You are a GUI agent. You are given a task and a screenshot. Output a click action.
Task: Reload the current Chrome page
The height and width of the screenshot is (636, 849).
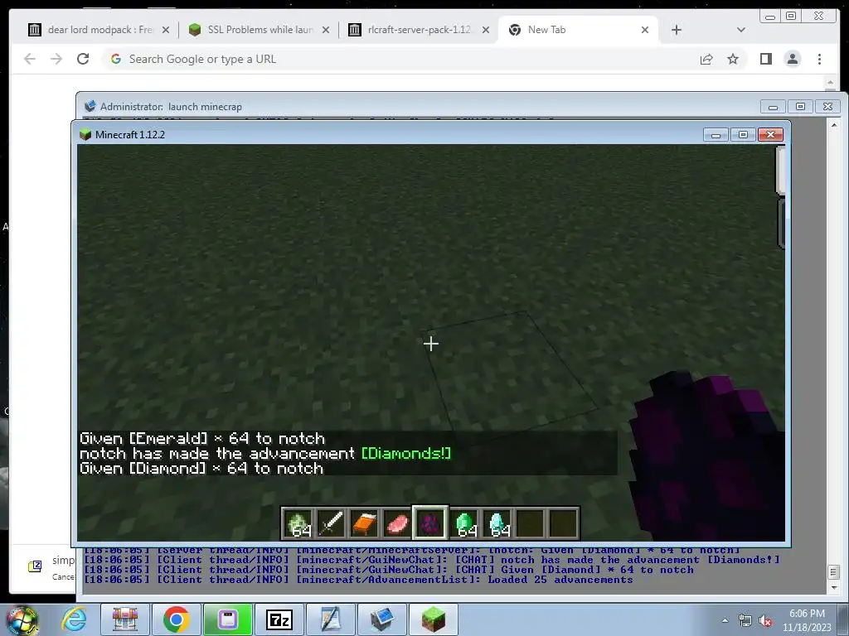click(83, 59)
